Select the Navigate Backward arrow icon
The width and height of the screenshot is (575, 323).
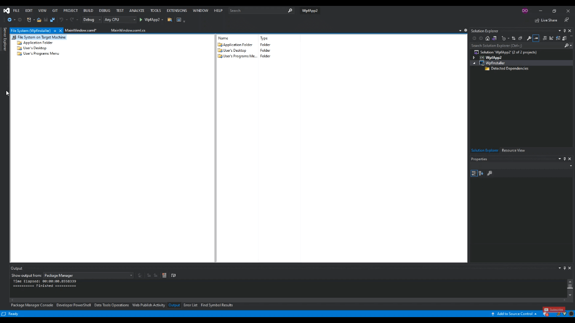pyautogui.click(x=9, y=20)
